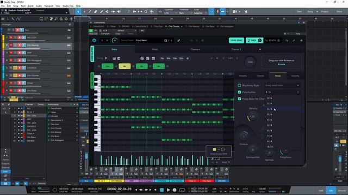Image resolution: width=348 pixels, height=195 pixels.
Task: Open the Studio One menu
Action: click(x=68, y=6)
